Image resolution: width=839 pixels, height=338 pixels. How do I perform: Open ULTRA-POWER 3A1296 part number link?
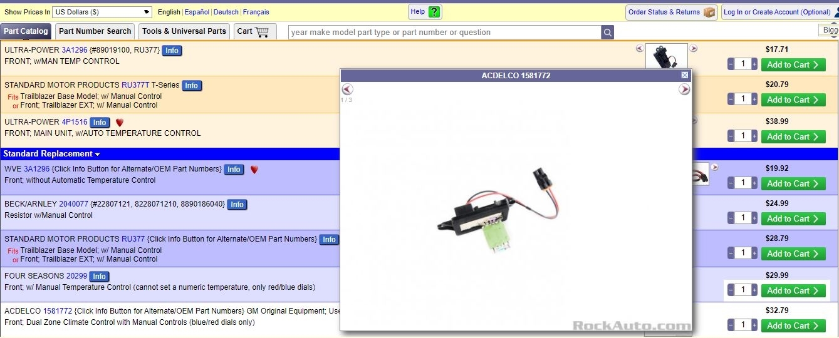point(75,50)
